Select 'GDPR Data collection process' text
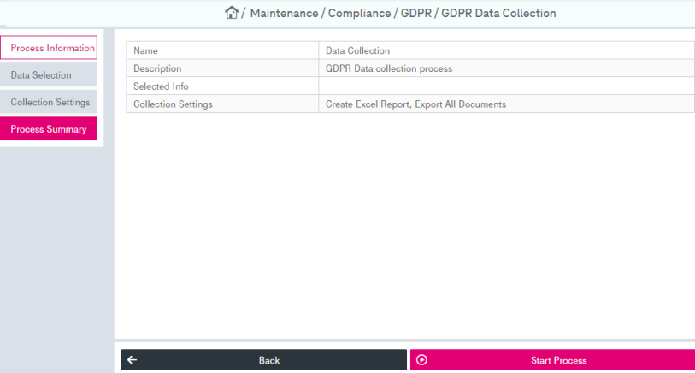Image resolution: width=695 pixels, height=373 pixels. pyautogui.click(x=389, y=68)
